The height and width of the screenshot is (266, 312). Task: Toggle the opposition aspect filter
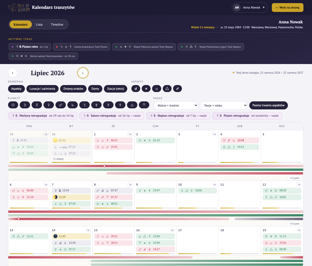[x=178, y=89]
